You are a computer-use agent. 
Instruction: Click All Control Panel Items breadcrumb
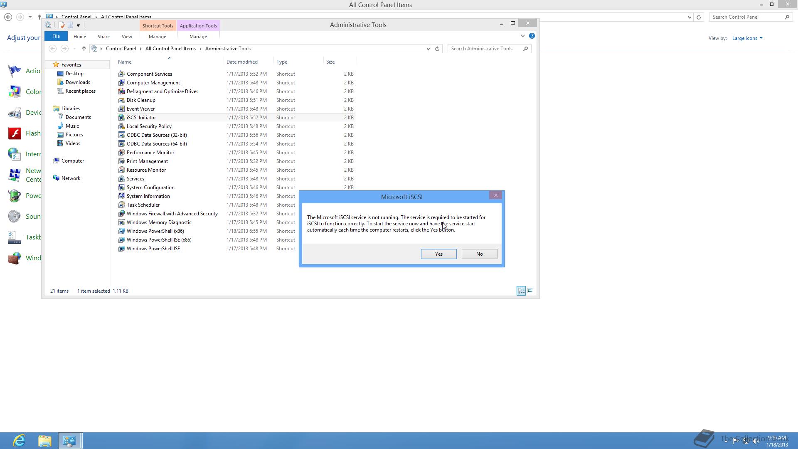pos(170,49)
